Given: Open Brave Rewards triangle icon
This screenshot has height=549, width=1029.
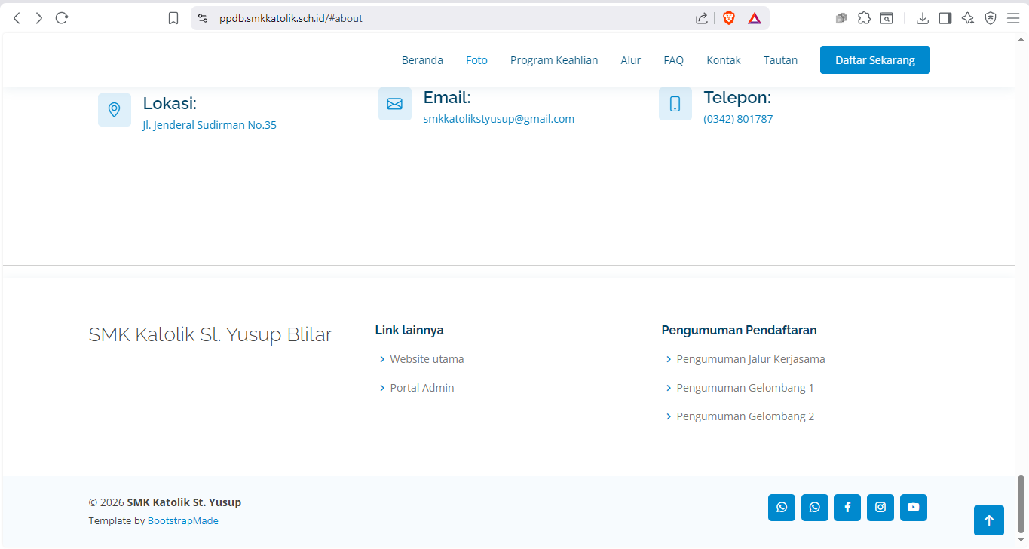Looking at the screenshot, I should (x=755, y=18).
